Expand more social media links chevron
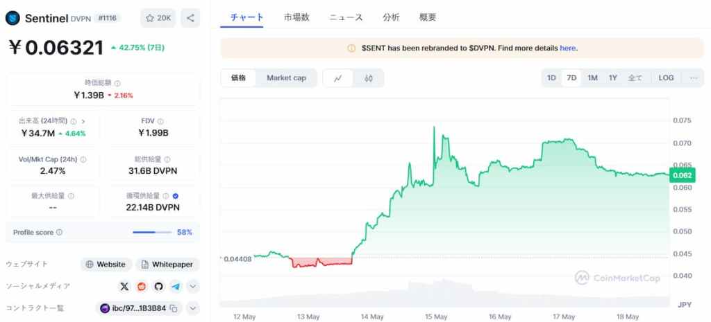 [193, 286]
